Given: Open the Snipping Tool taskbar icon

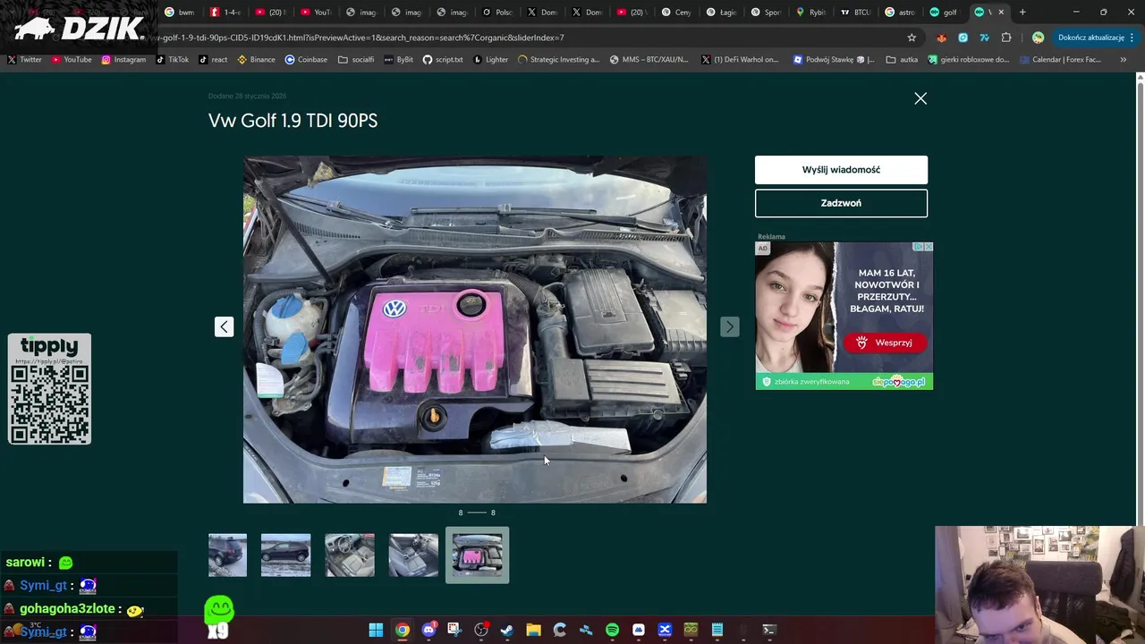Looking at the screenshot, I should [454, 630].
